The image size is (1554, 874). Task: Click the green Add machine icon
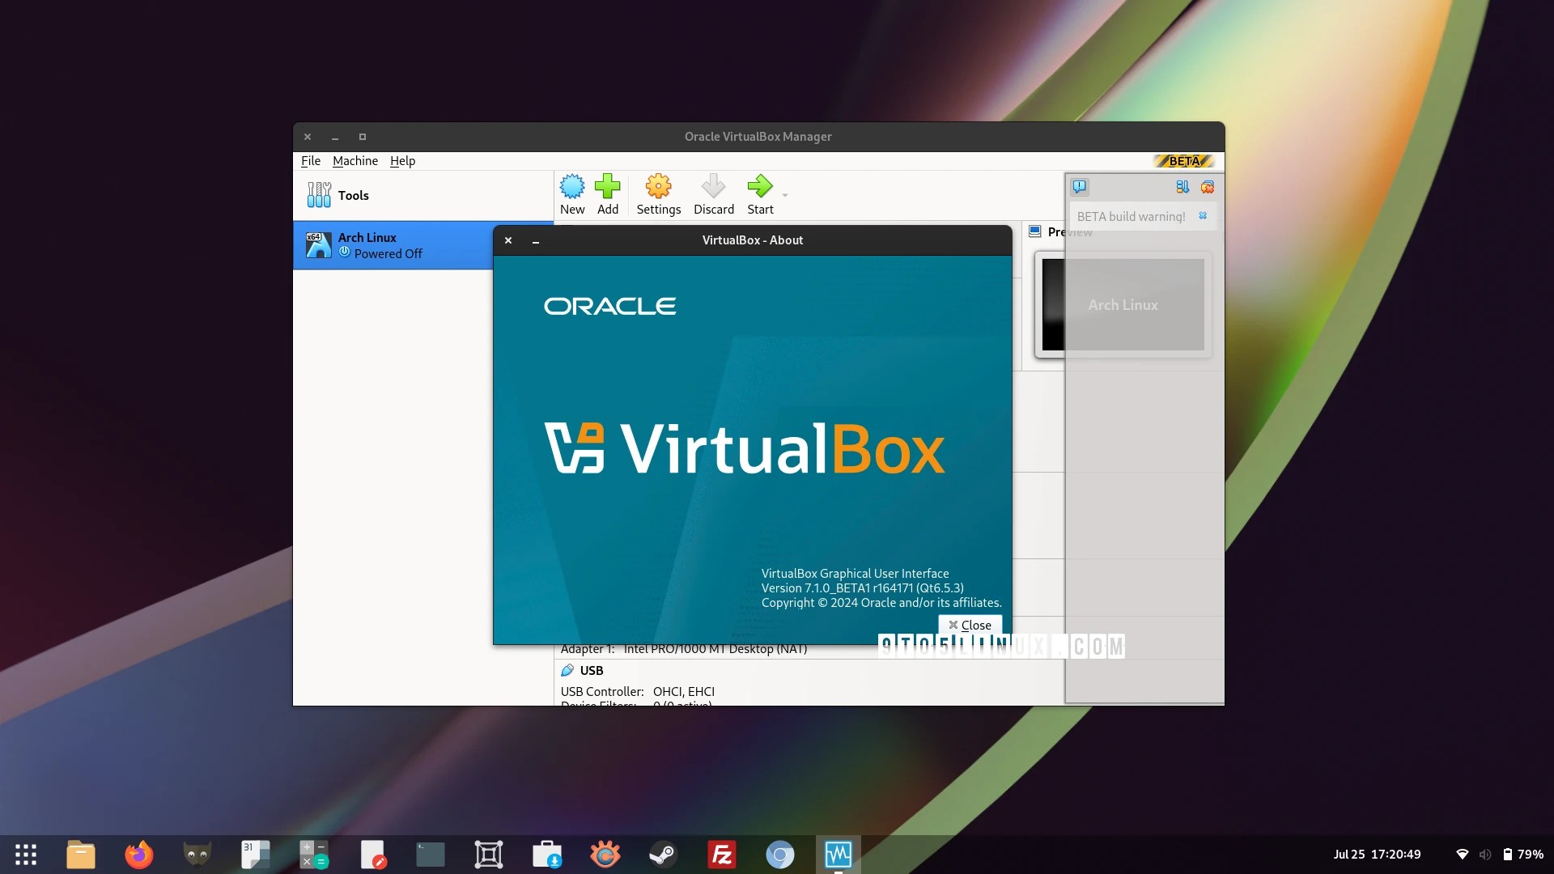[607, 188]
